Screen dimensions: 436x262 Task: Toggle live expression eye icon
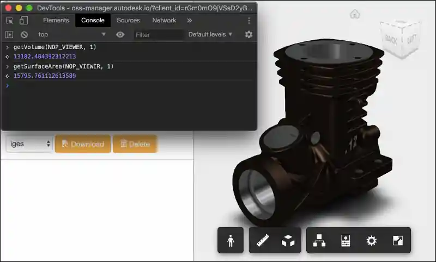120,35
